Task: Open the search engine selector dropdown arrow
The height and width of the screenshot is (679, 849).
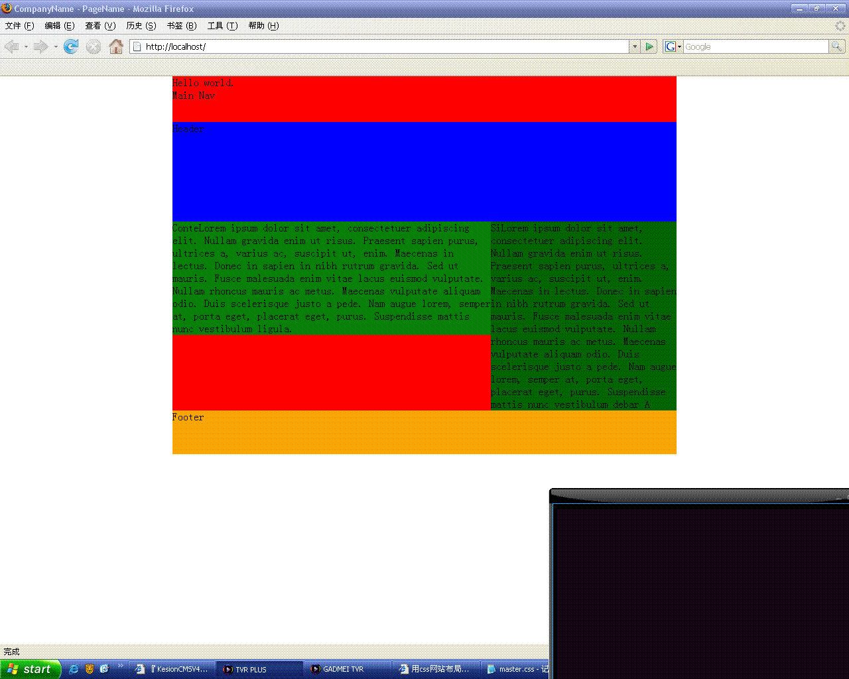Action: click(x=679, y=46)
